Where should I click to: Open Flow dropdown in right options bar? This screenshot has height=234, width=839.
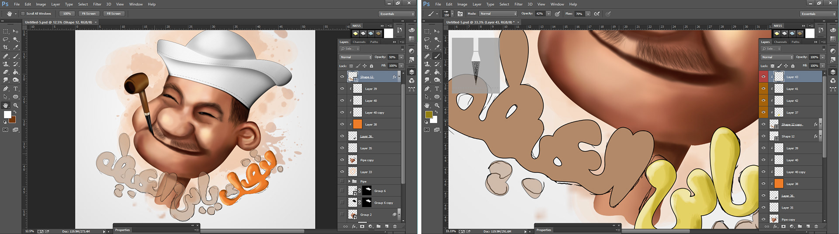tap(588, 14)
